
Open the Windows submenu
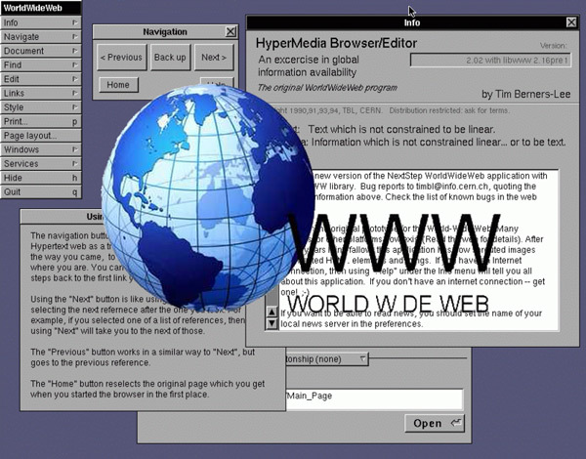41,149
